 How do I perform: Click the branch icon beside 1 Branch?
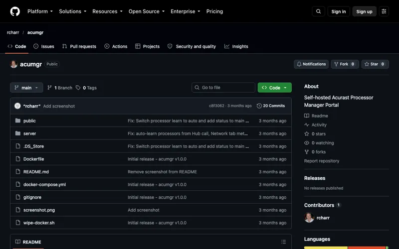click(49, 88)
